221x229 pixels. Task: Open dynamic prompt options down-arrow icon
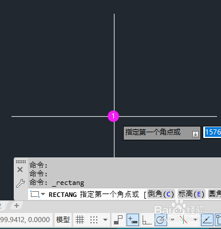point(195,134)
